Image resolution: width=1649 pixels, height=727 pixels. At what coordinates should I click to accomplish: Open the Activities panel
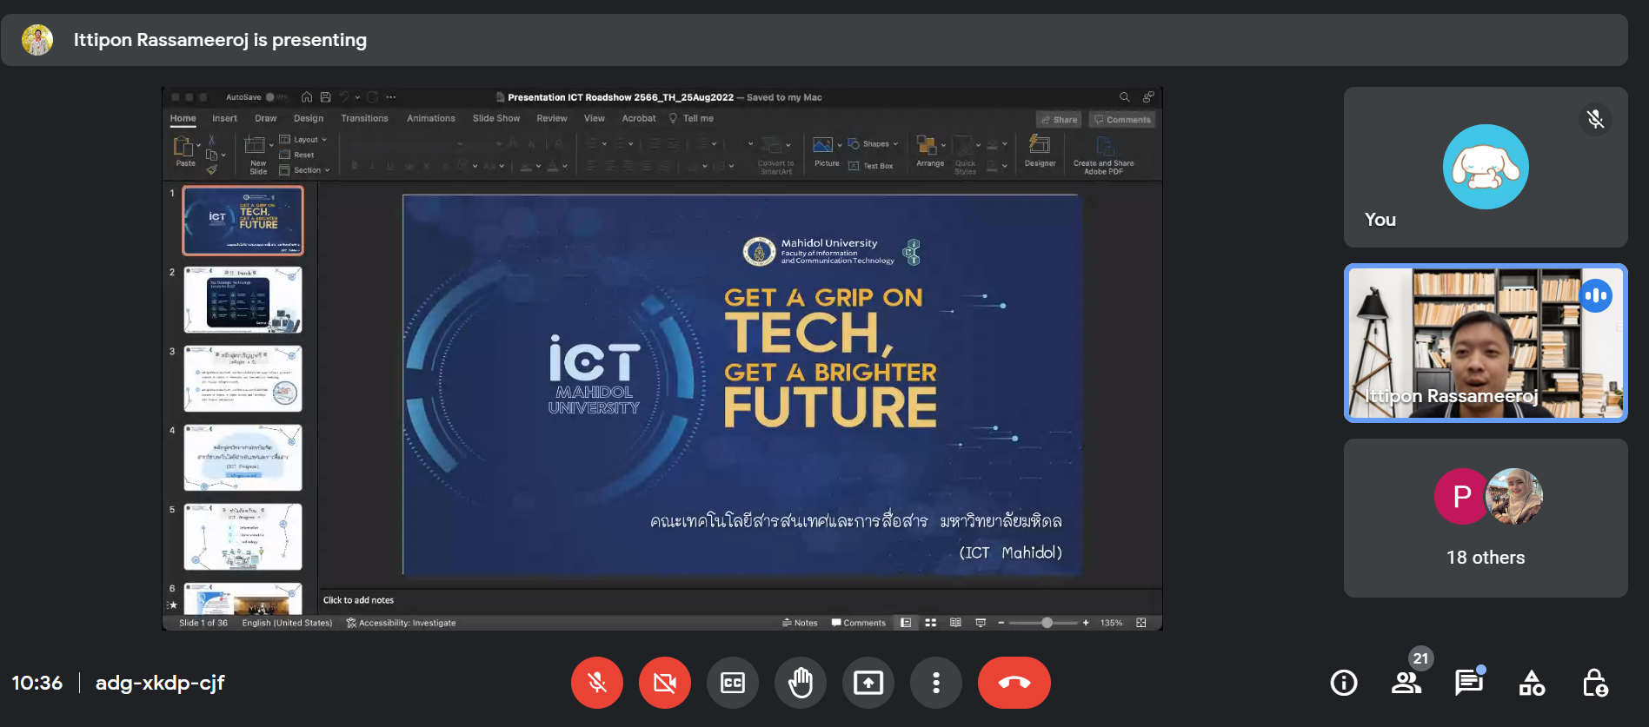pyautogui.click(x=1532, y=683)
